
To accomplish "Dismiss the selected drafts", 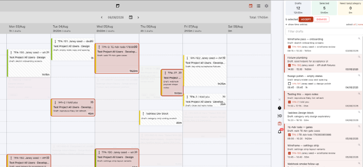I will (x=322, y=19).
